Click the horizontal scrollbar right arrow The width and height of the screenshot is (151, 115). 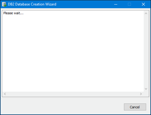[x=141, y=94]
